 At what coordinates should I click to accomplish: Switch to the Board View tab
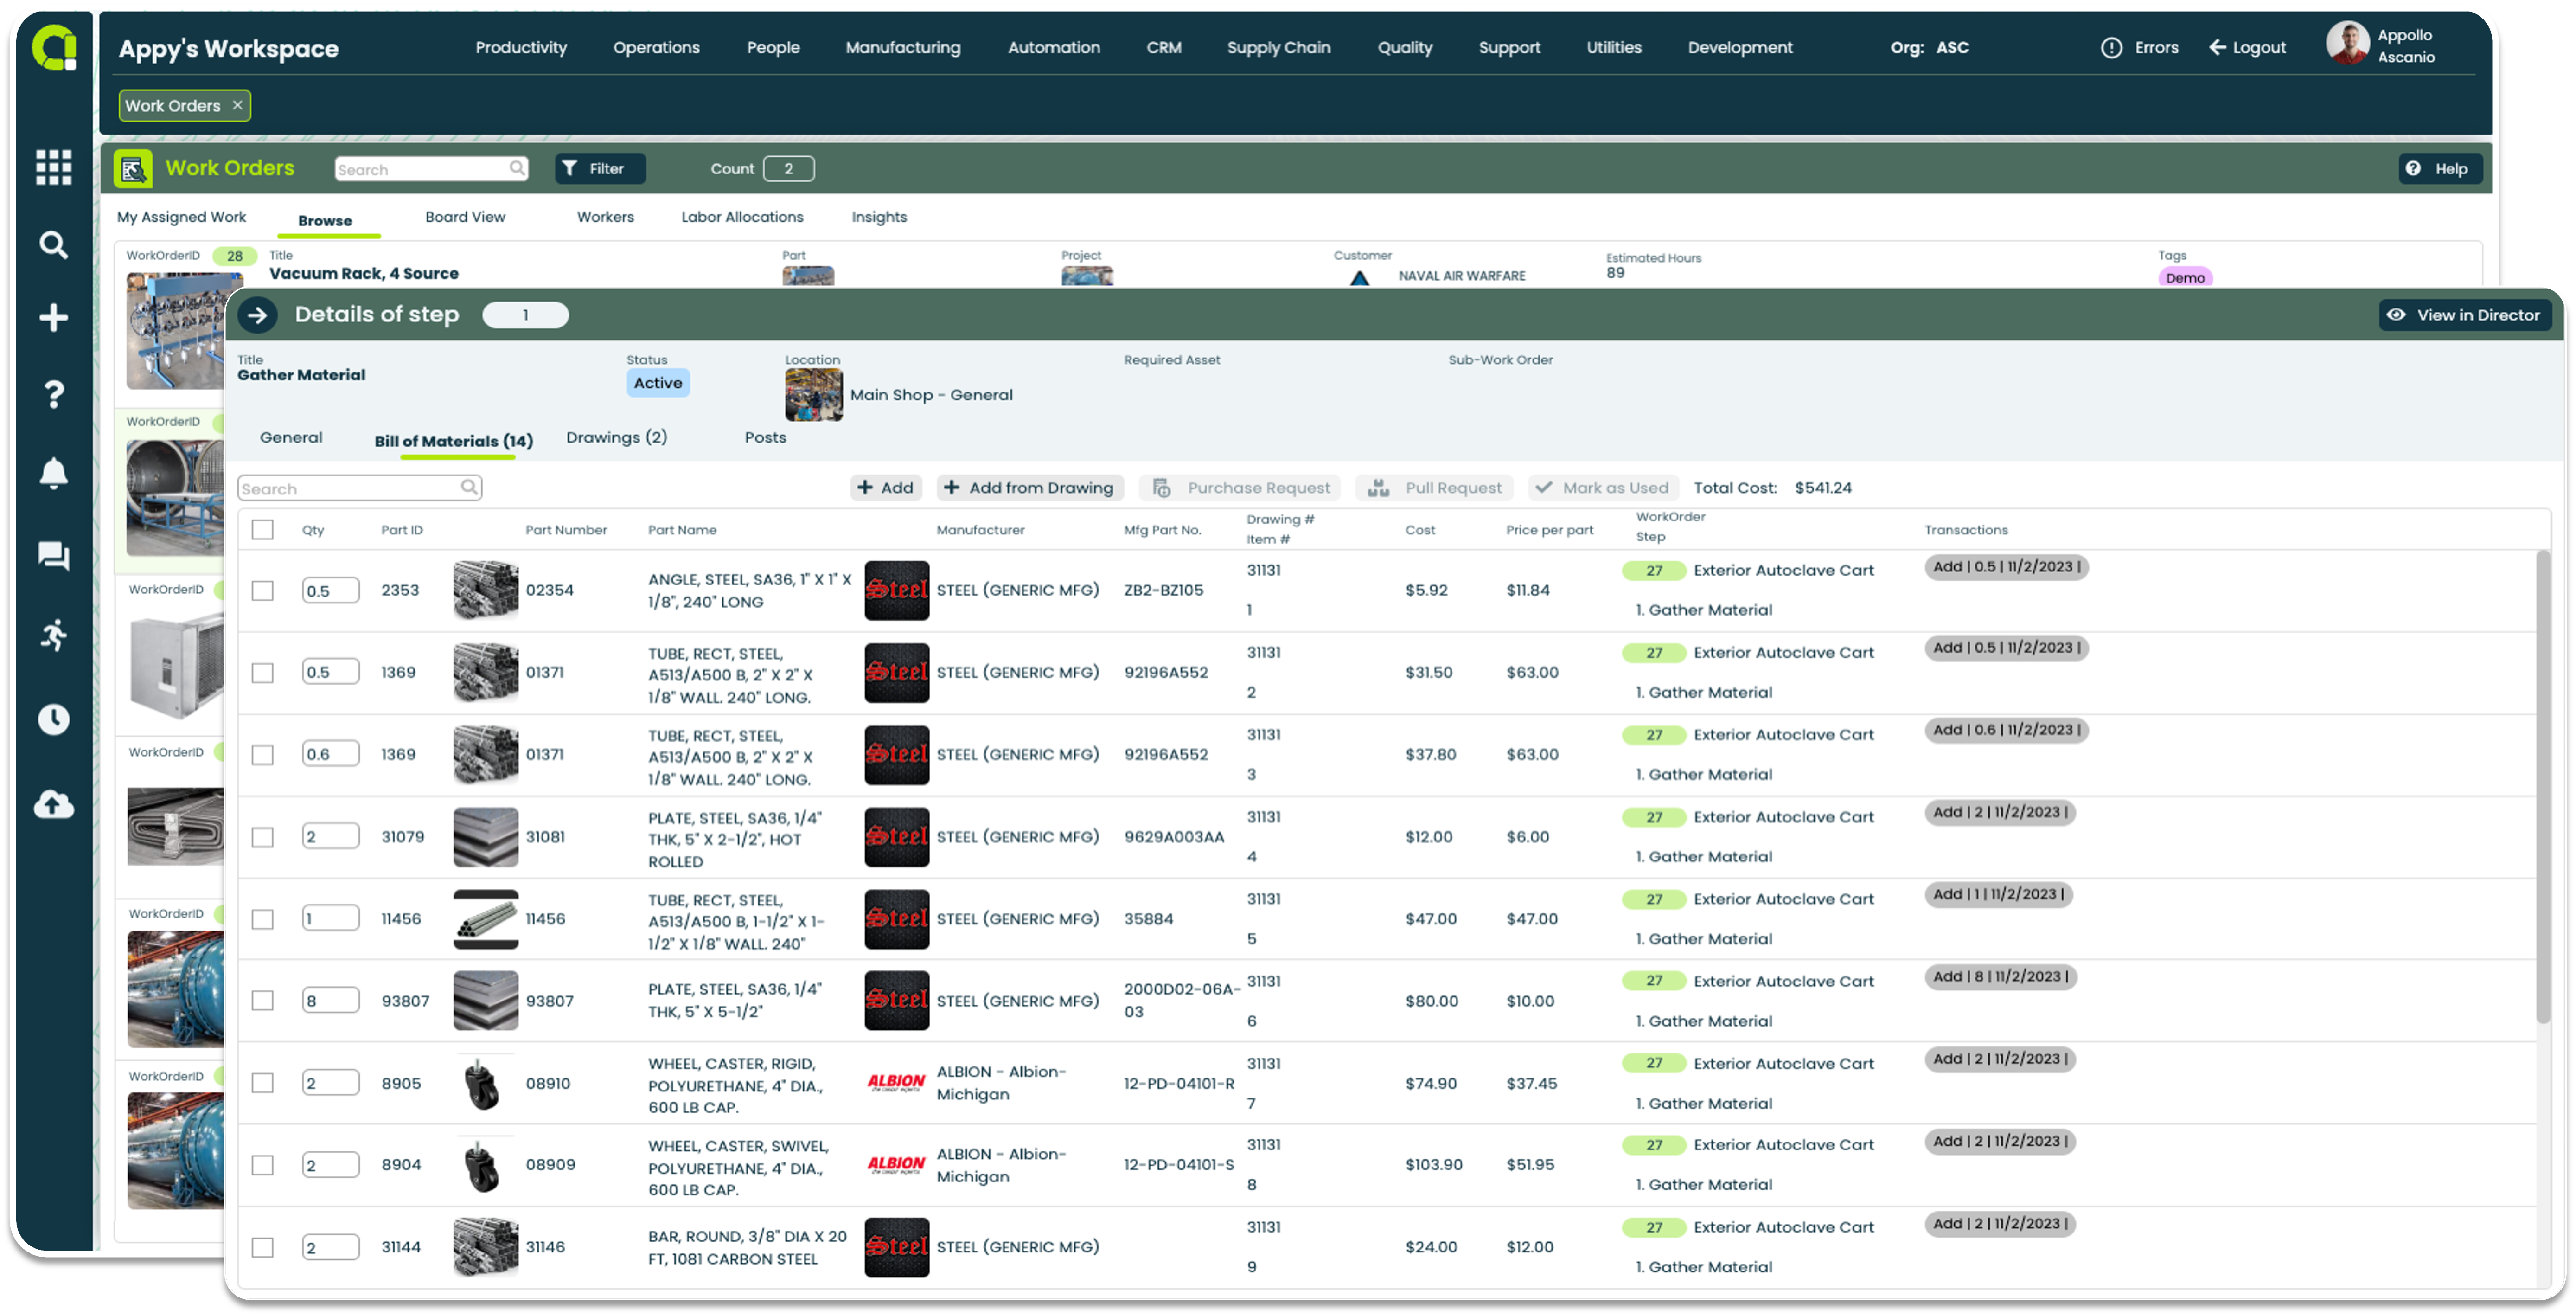pyautogui.click(x=465, y=217)
